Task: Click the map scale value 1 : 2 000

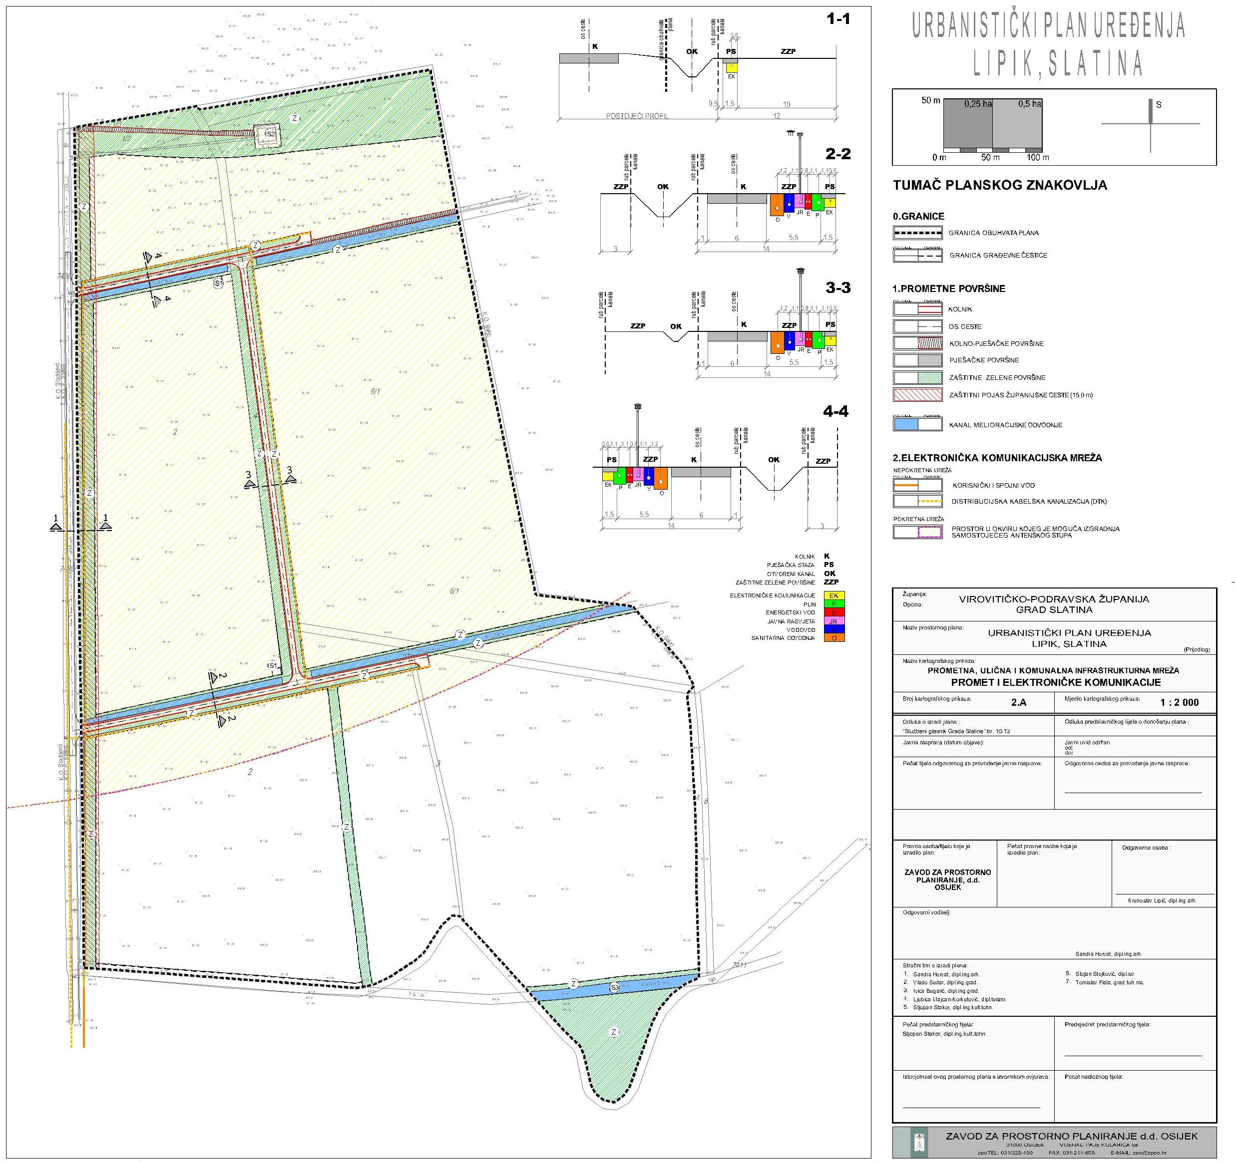Action: [x=1179, y=702]
